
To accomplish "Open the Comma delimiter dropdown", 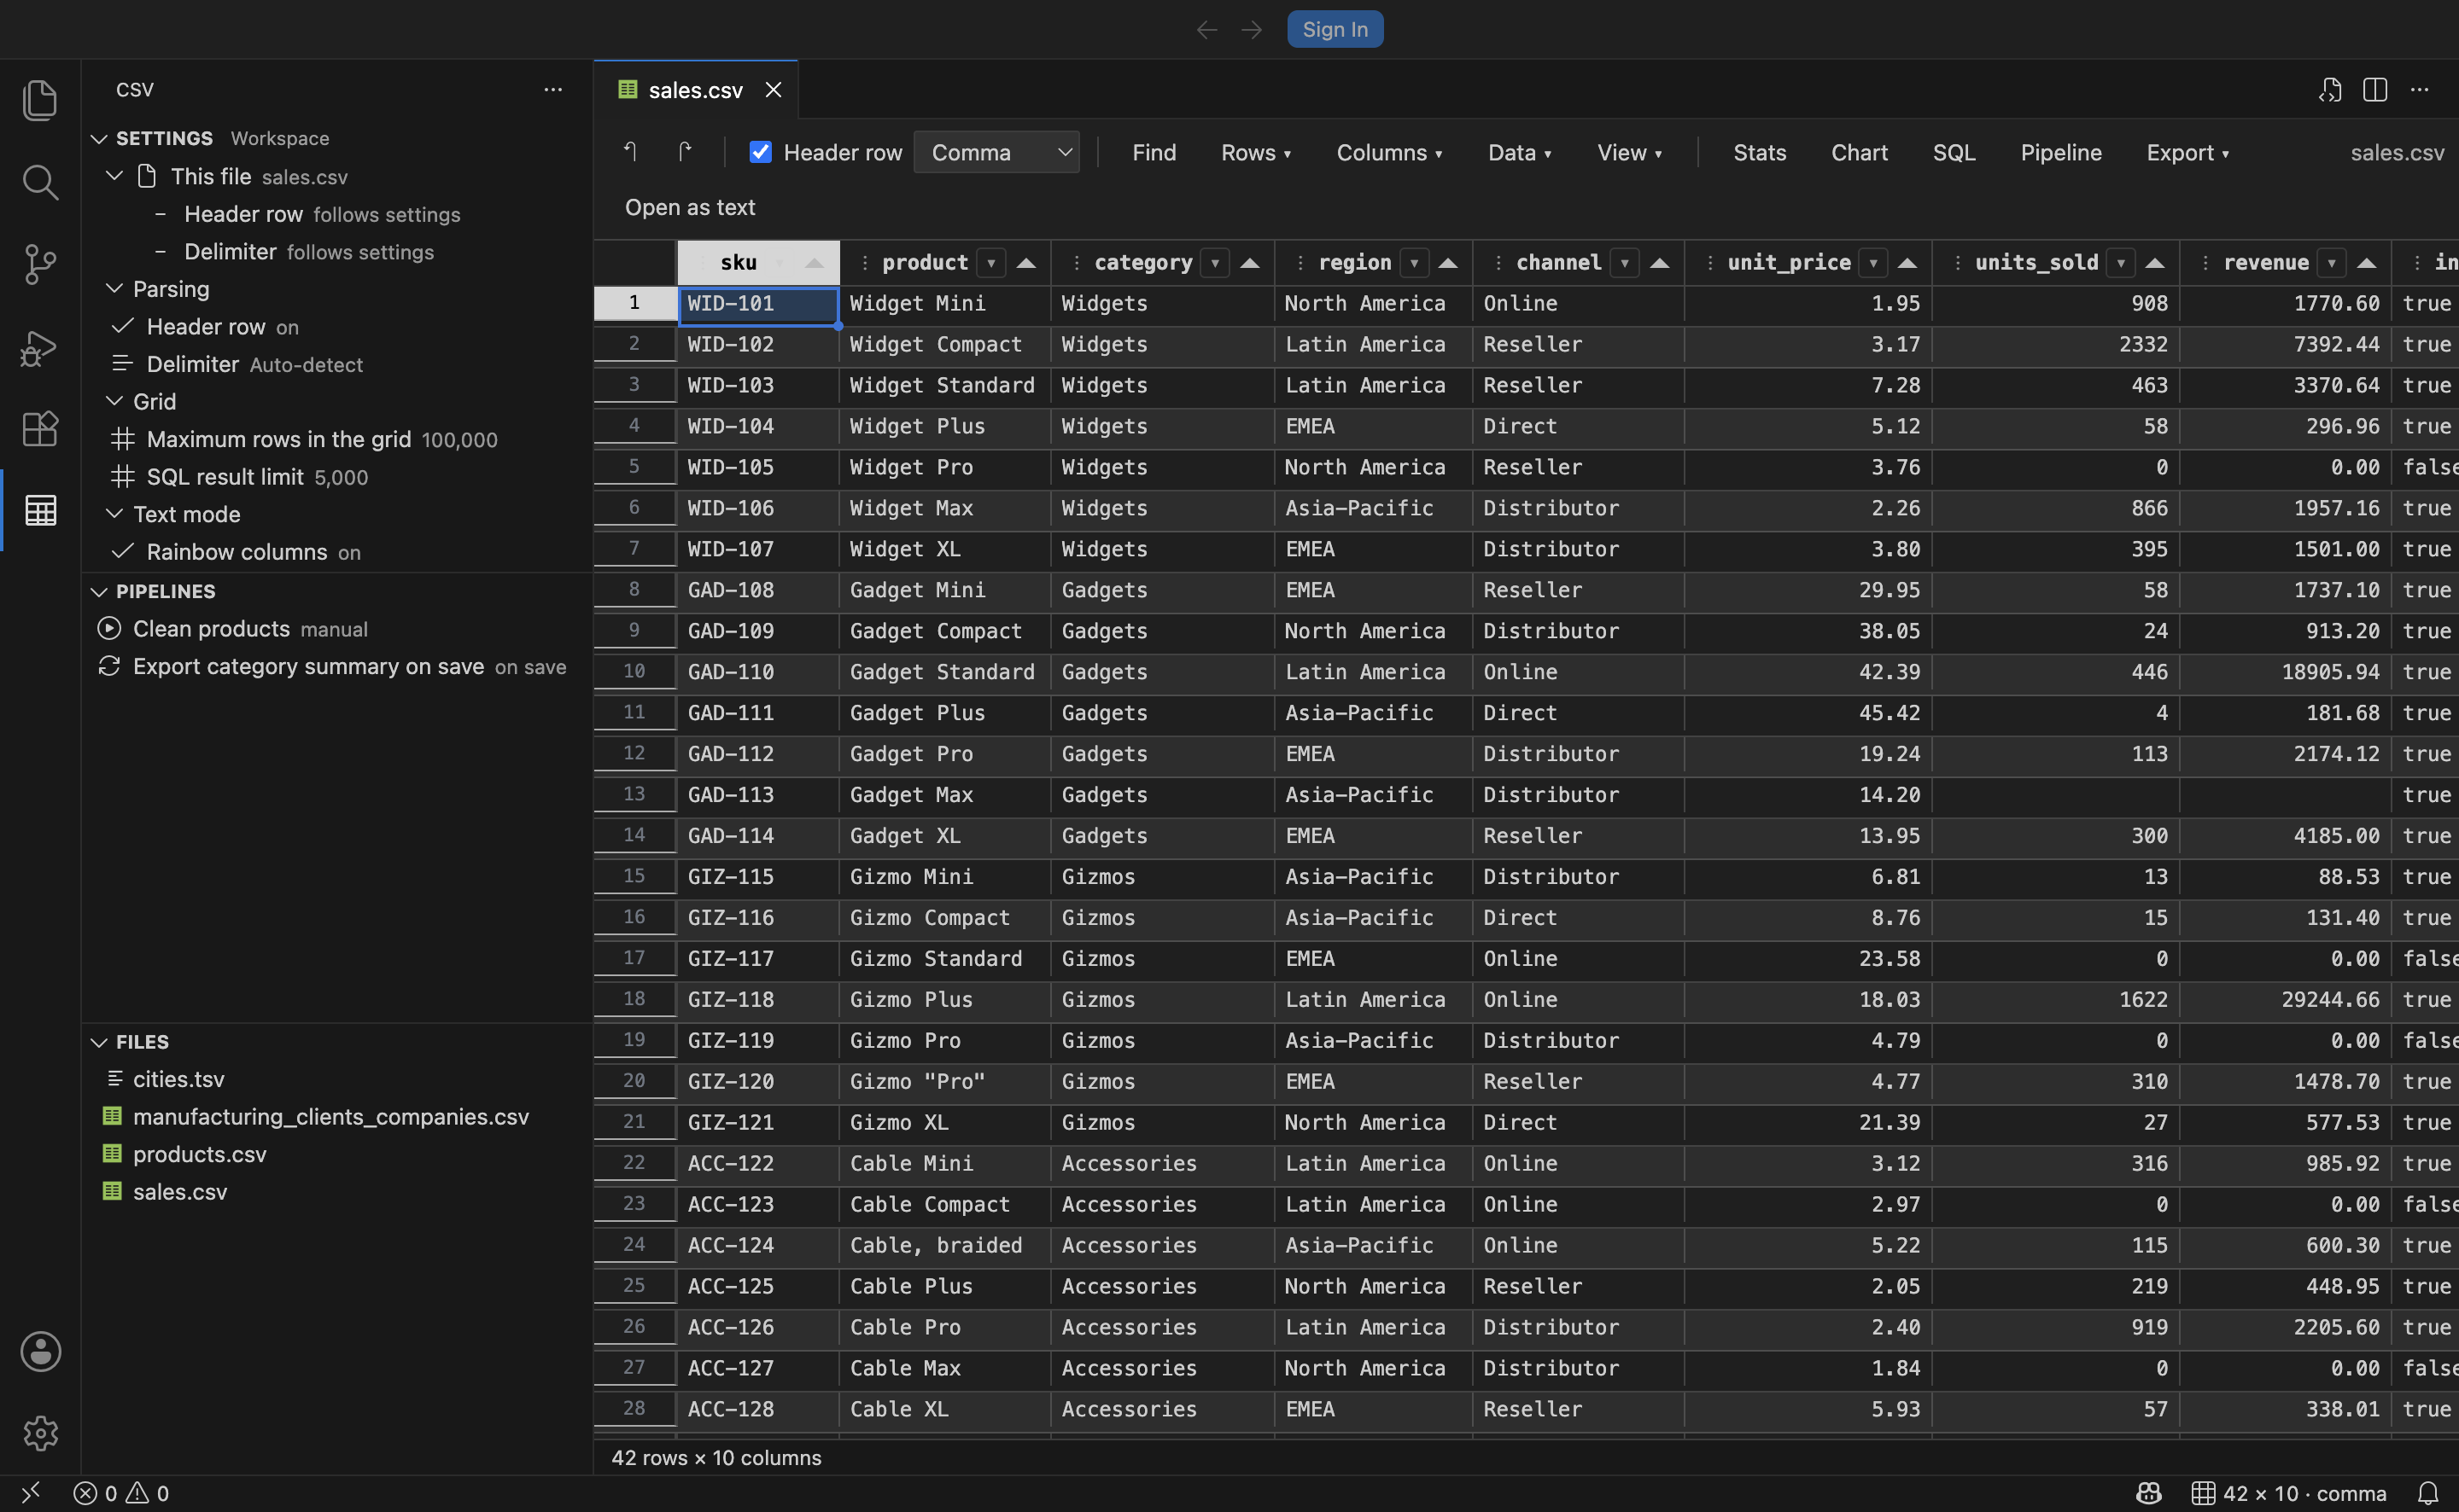I will pyautogui.click(x=996, y=152).
